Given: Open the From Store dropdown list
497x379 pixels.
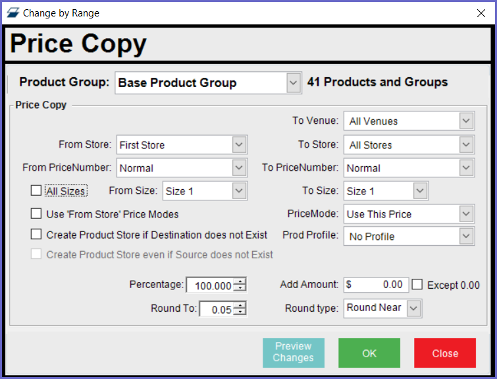Looking at the screenshot, I should pos(240,145).
